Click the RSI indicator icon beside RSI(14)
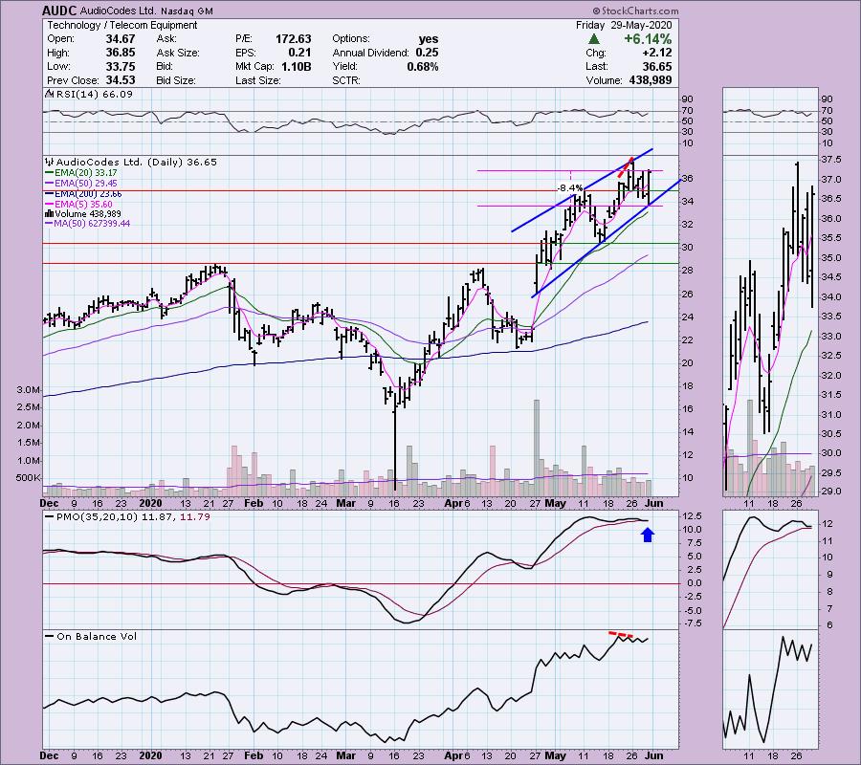This screenshot has height=765, width=861. [x=49, y=95]
